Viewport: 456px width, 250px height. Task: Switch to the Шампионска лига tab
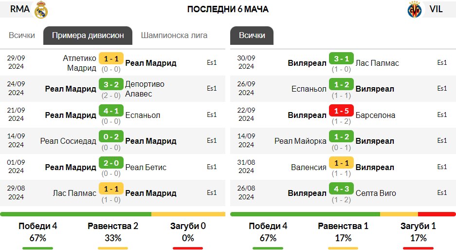174,35
